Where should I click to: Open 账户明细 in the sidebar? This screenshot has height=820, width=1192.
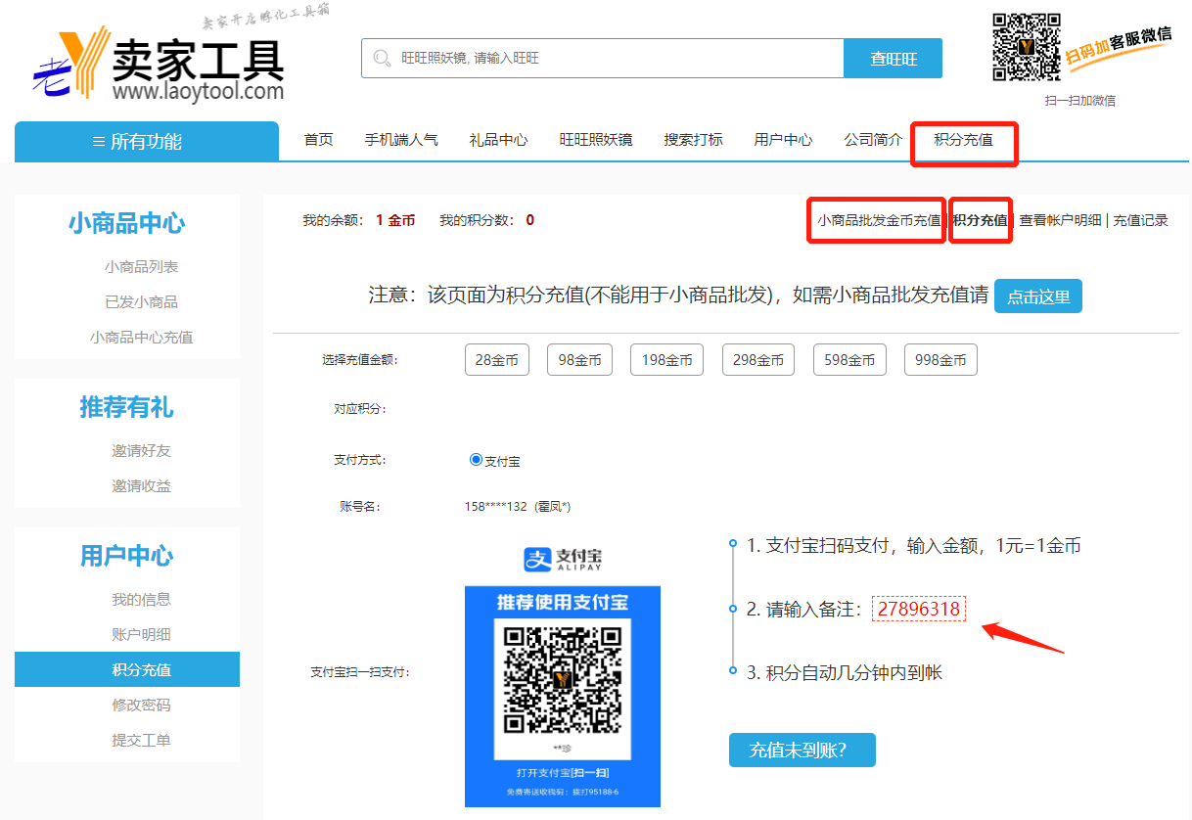[x=142, y=635]
